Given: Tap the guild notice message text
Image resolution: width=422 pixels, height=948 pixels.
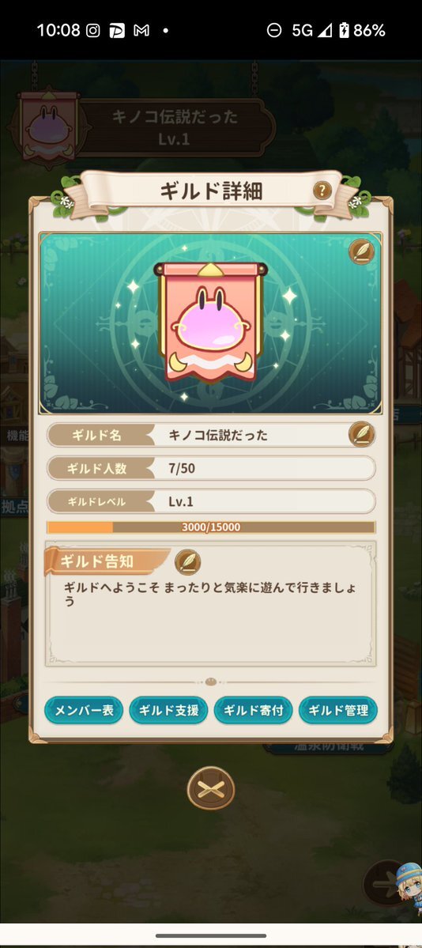Looking at the screenshot, I should (209, 594).
